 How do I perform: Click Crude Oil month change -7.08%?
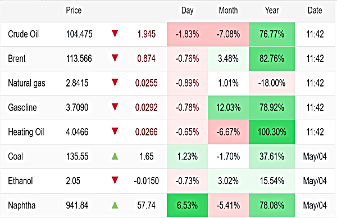(x=228, y=34)
